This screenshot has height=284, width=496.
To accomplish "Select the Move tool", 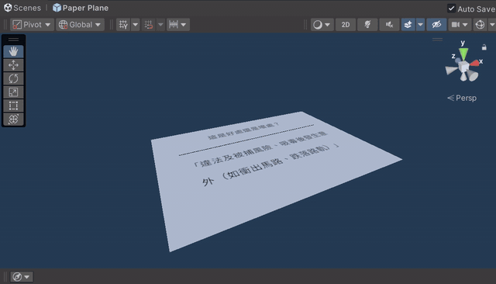I will coord(13,65).
